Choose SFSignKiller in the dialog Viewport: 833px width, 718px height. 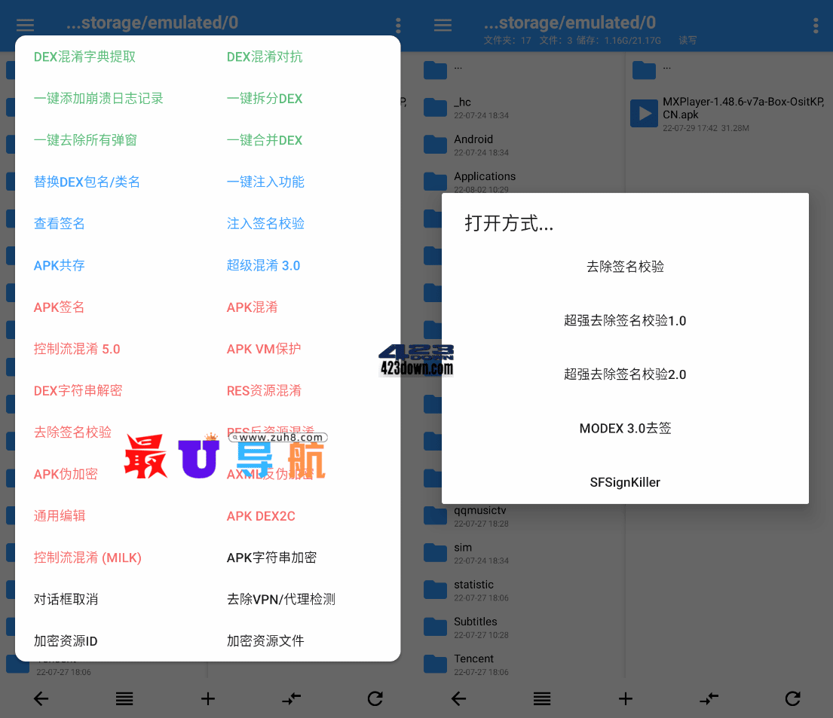pos(625,482)
